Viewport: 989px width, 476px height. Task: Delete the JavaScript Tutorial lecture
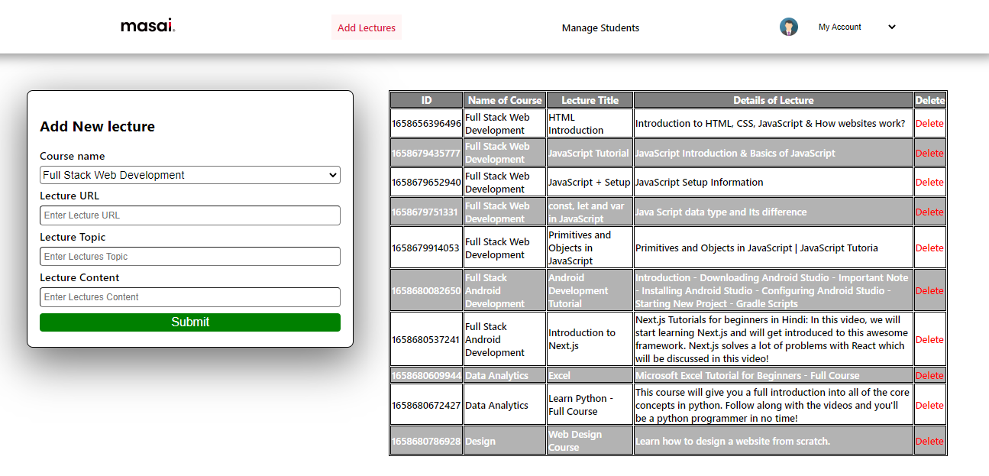point(929,153)
